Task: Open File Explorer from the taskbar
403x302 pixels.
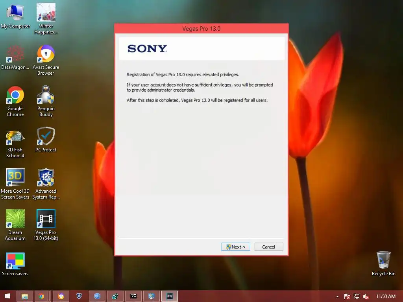Action: coord(25,296)
